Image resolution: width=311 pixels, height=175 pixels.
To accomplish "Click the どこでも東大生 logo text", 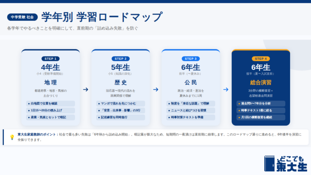I will pos(292,163).
